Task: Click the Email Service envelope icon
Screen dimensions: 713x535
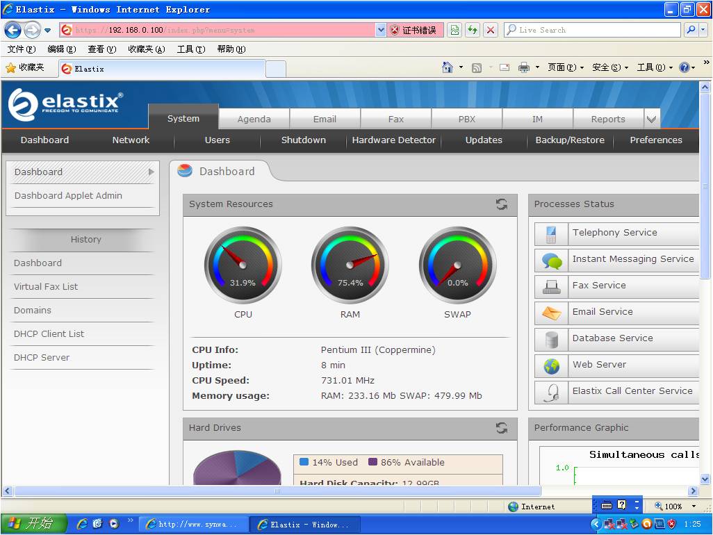Action: tap(551, 313)
